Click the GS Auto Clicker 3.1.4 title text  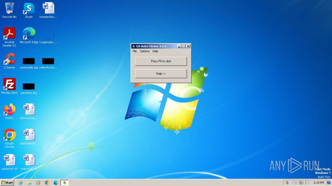point(151,46)
